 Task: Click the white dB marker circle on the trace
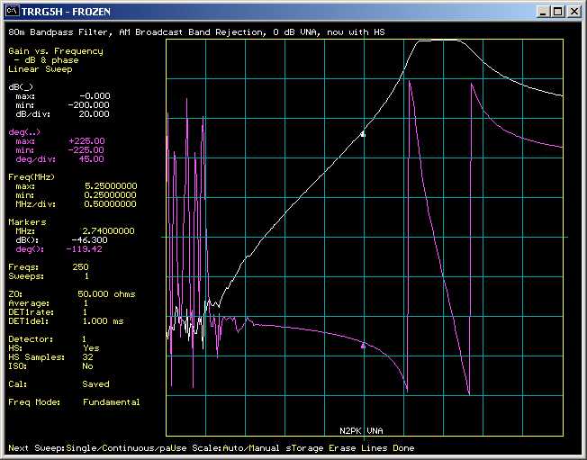[x=363, y=134]
